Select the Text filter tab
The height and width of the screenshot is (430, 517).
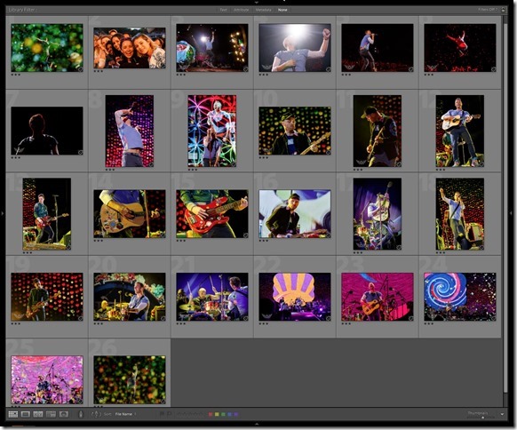[x=223, y=10]
